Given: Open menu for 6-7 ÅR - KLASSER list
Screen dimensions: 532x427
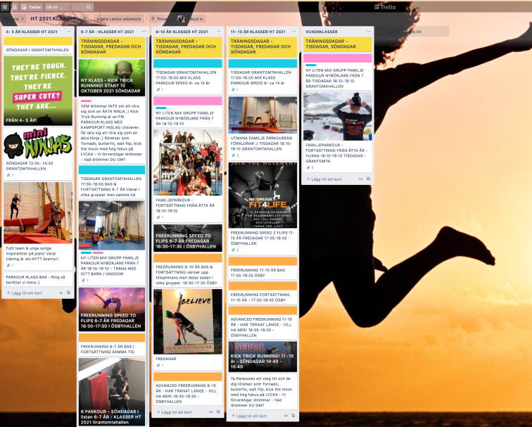Looking at the screenshot, I should pyautogui.click(x=144, y=32).
